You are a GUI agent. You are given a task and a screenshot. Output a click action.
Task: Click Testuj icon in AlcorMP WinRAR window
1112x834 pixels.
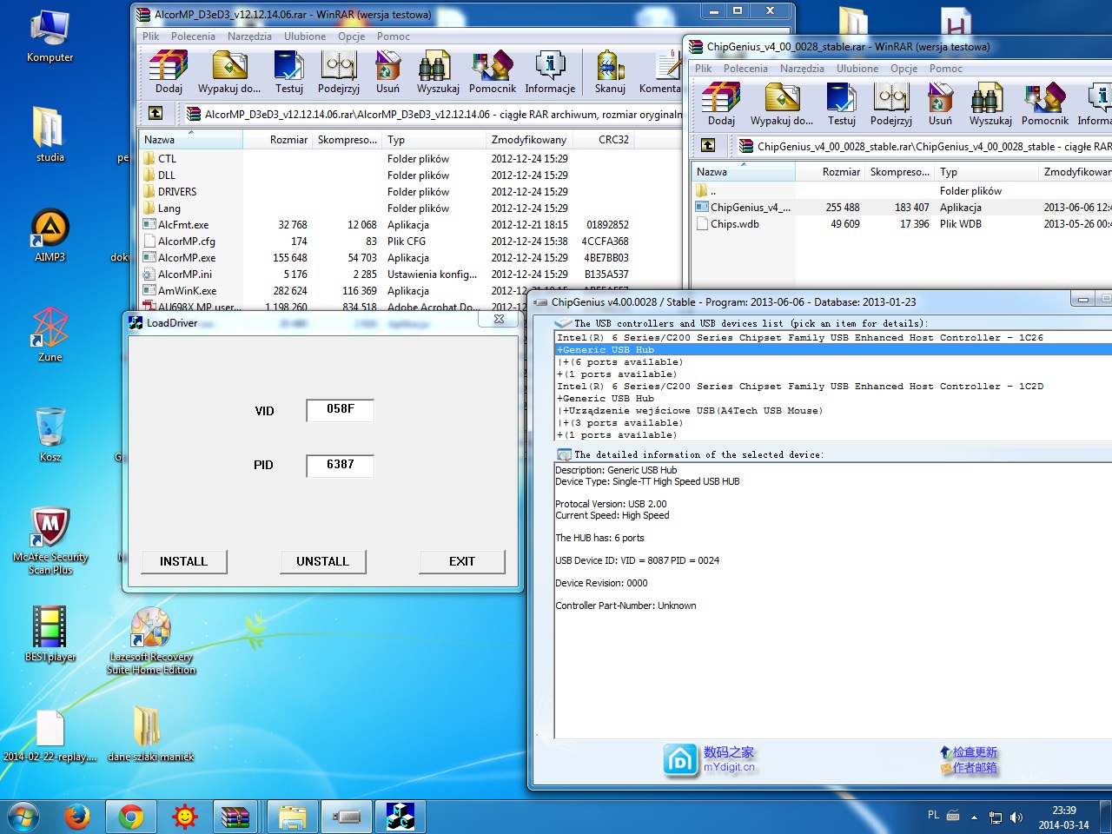[288, 71]
